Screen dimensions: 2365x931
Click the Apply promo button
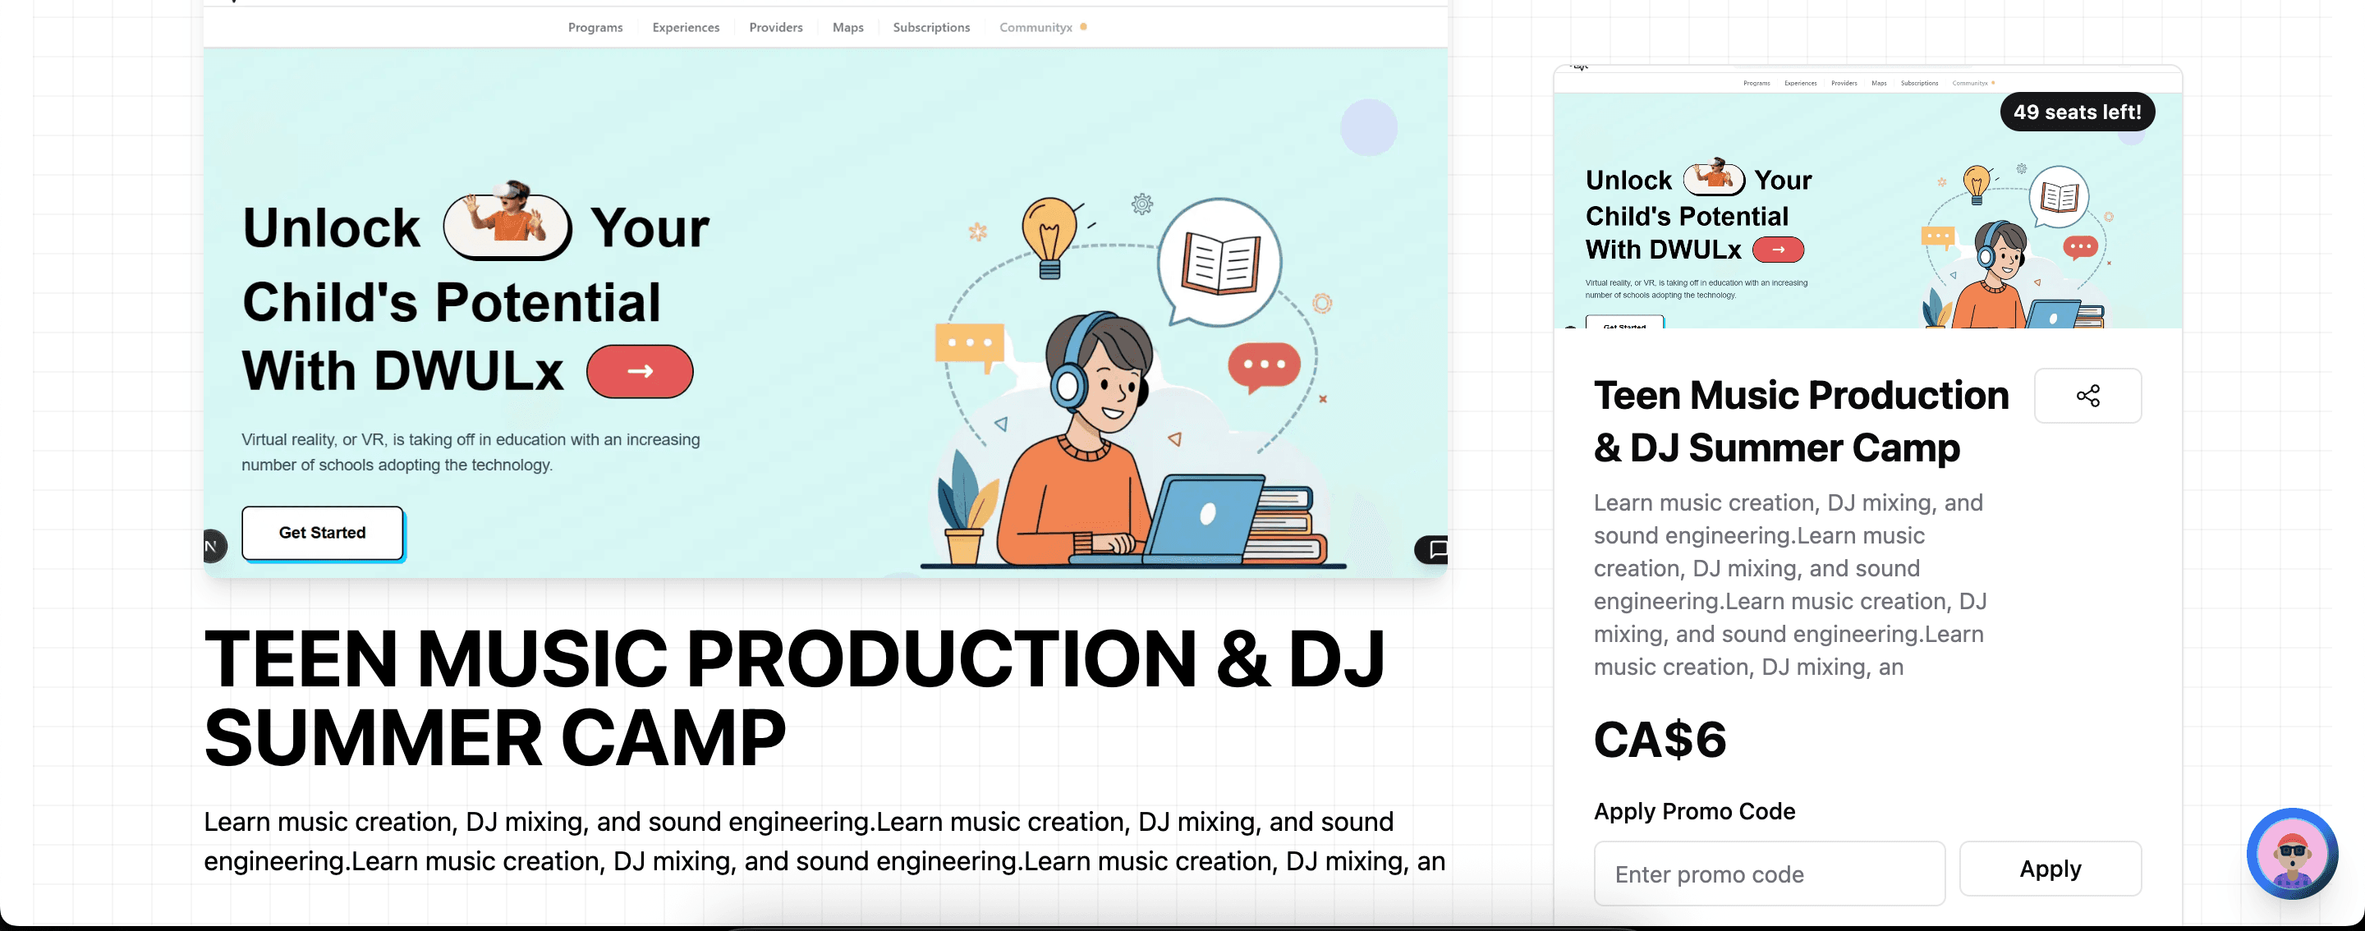2049,869
